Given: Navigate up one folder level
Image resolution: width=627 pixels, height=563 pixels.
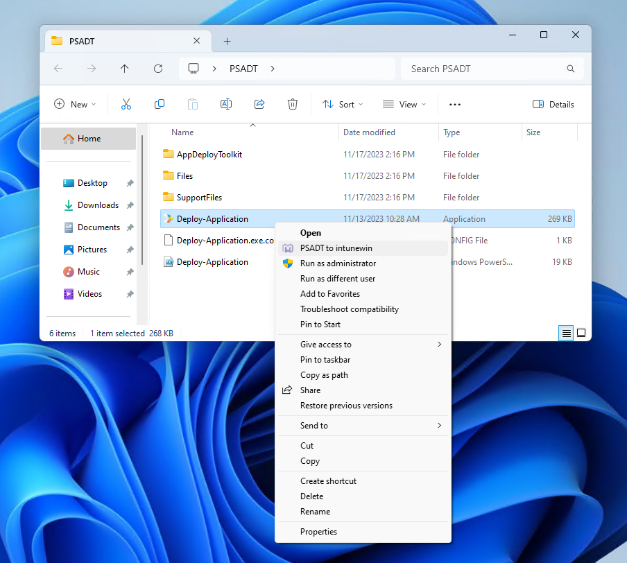Looking at the screenshot, I should pyautogui.click(x=125, y=69).
